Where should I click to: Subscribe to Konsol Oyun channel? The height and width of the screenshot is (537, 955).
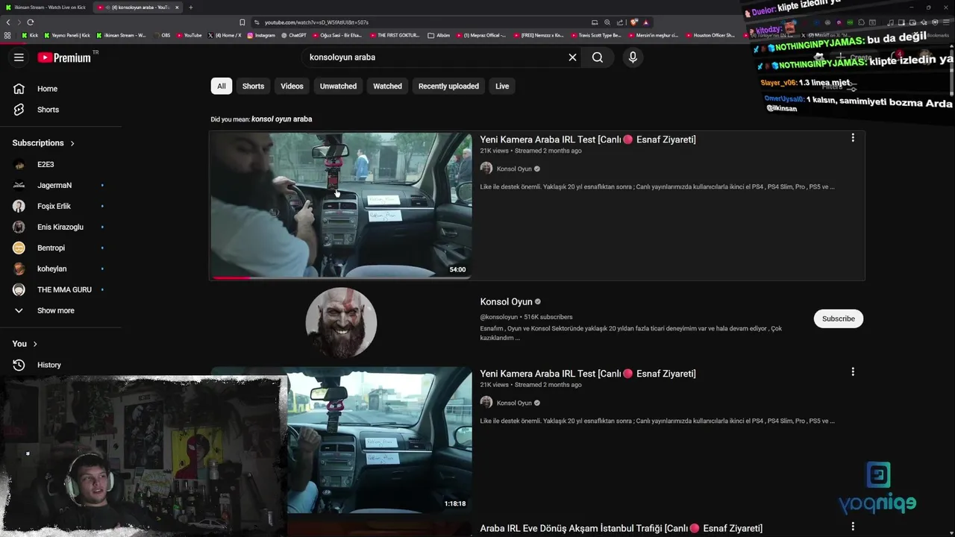point(838,318)
